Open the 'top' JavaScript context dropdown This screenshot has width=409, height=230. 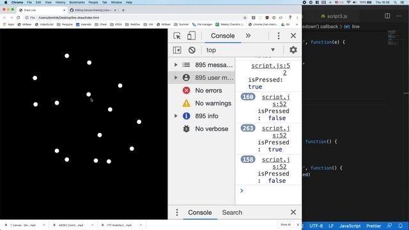pos(240,50)
